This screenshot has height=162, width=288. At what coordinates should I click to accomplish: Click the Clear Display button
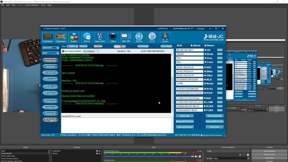tap(166, 46)
